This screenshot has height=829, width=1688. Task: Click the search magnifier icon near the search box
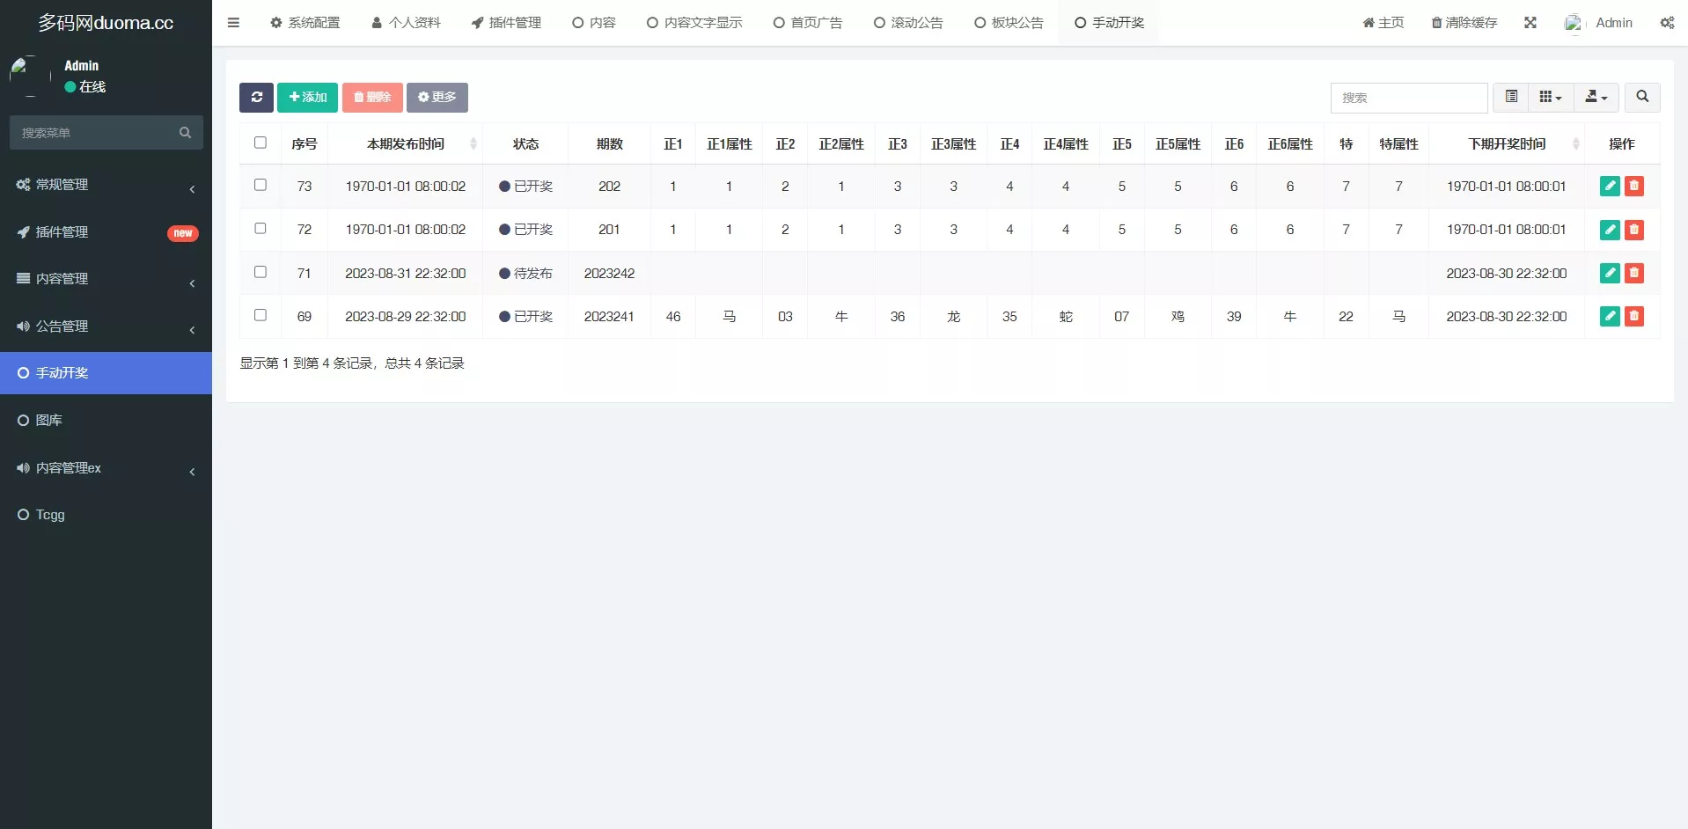pyautogui.click(x=1642, y=98)
